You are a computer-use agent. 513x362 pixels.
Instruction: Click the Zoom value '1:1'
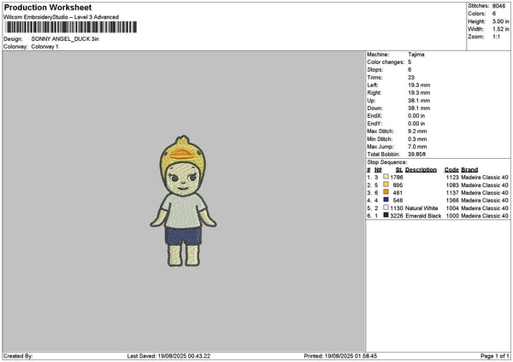(496, 37)
